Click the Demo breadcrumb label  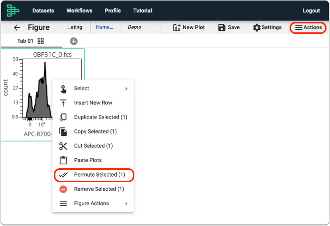[134, 27]
